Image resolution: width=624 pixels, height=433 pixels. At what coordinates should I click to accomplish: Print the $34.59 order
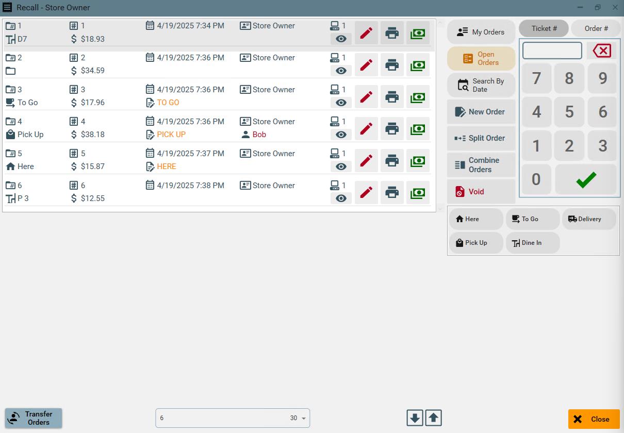392,65
